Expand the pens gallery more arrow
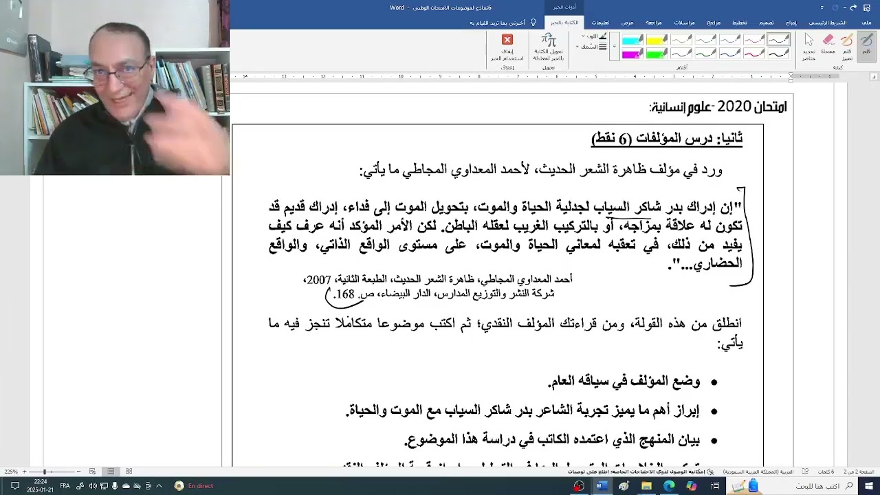This screenshot has width=880, height=495. pyautogui.click(x=614, y=47)
